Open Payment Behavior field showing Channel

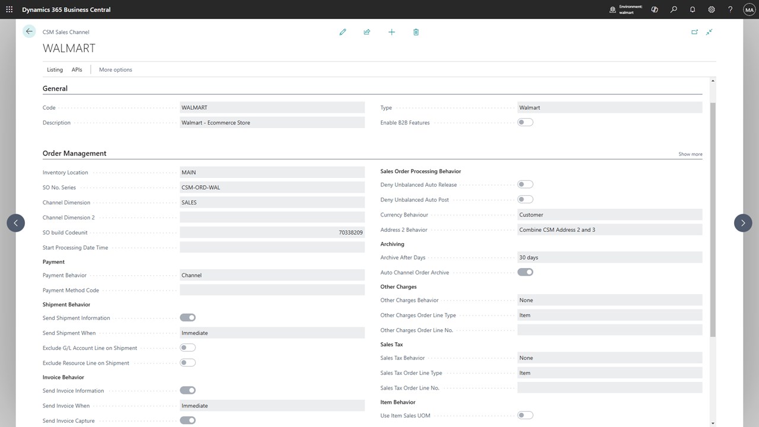(272, 275)
